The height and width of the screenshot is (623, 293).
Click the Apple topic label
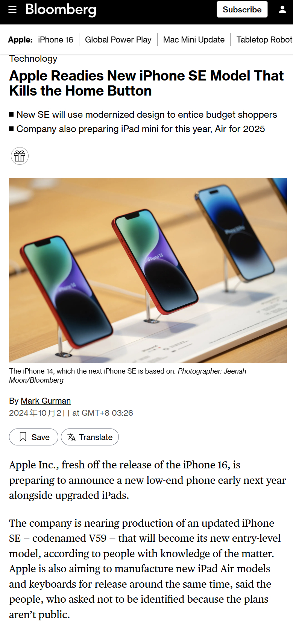point(20,40)
